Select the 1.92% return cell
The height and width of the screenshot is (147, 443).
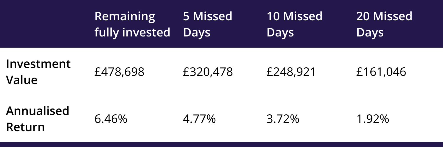[372, 119]
